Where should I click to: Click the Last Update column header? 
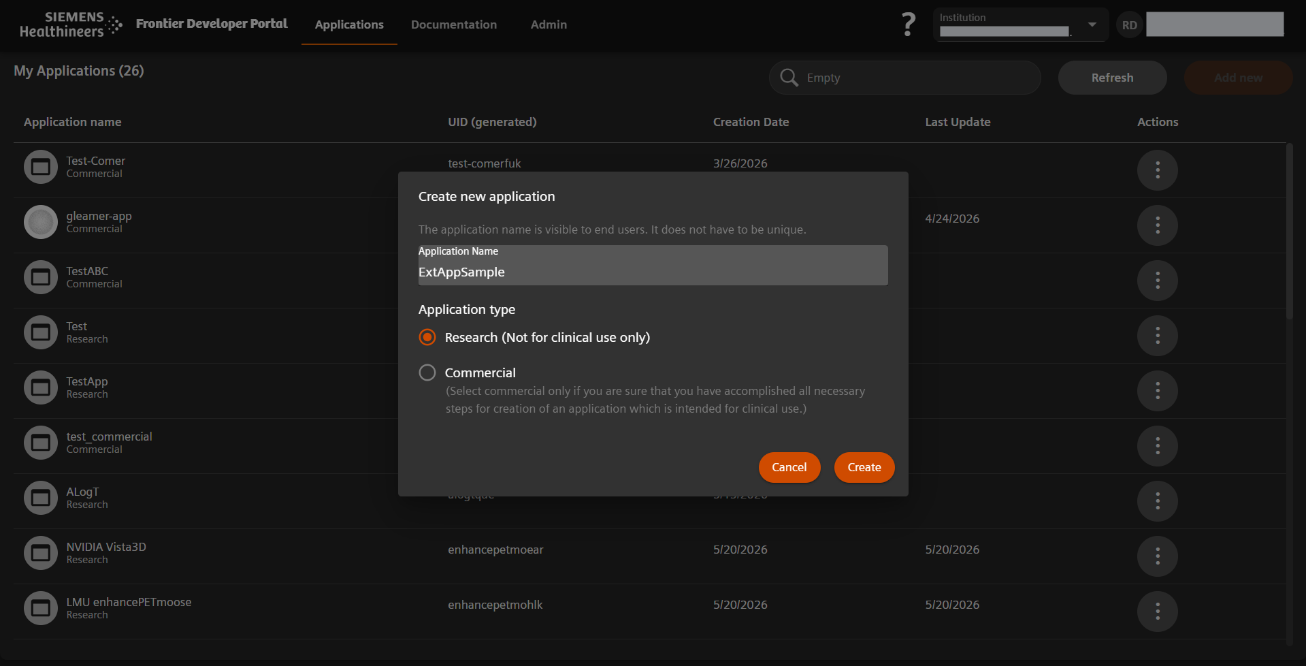click(x=958, y=122)
